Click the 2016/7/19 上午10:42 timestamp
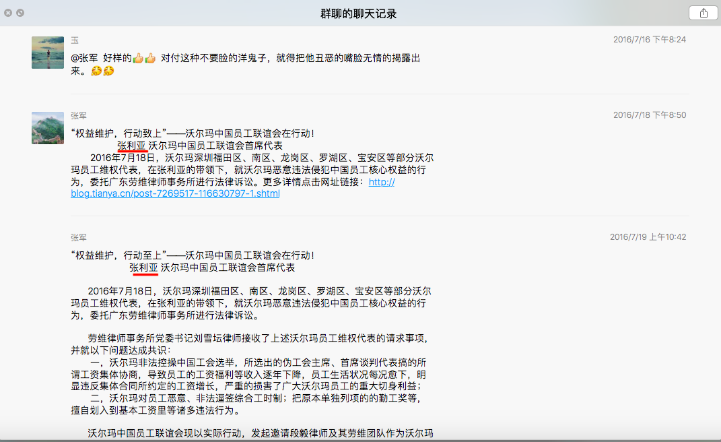This screenshot has width=721, height=442. pyautogui.click(x=648, y=237)
